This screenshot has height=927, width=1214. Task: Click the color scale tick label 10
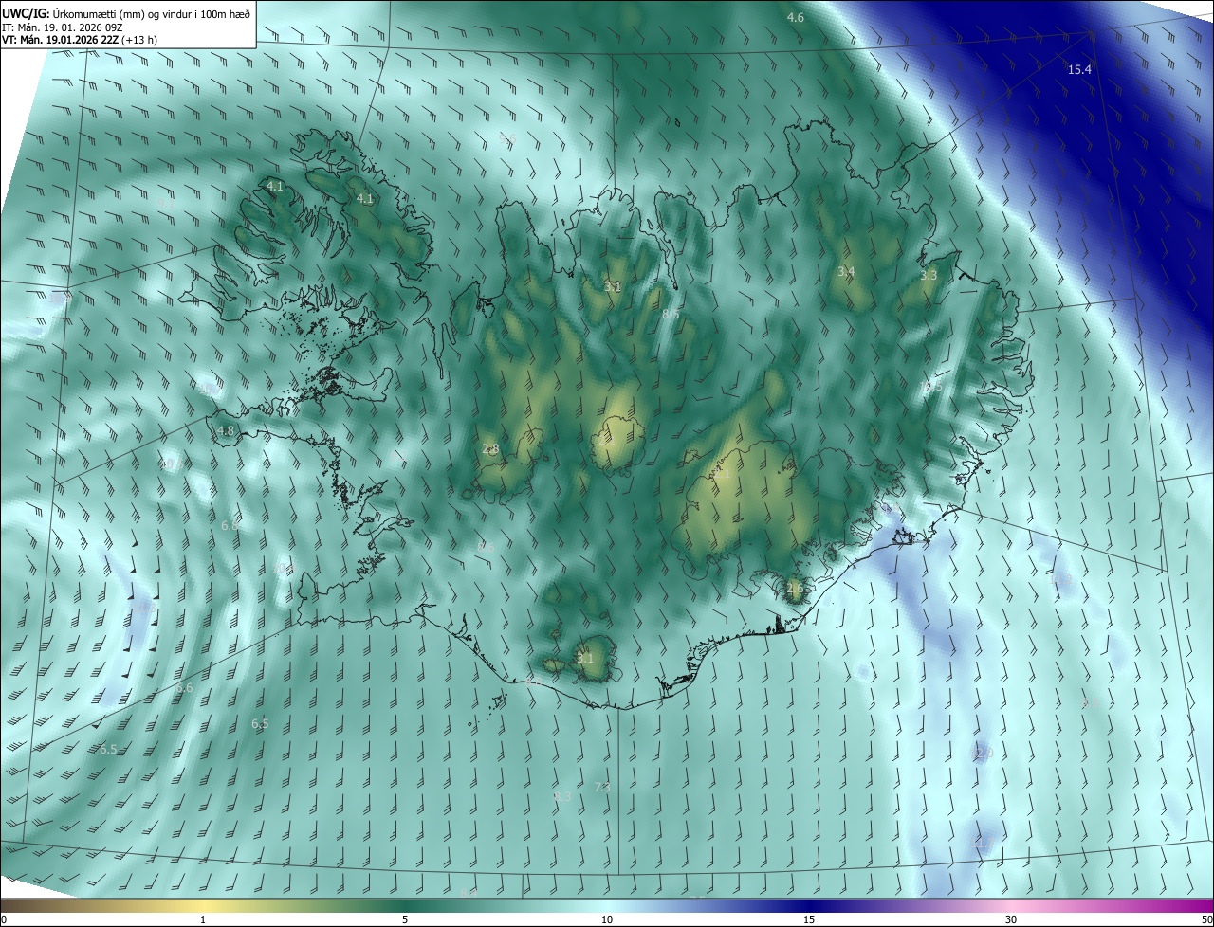pos(607,919)
